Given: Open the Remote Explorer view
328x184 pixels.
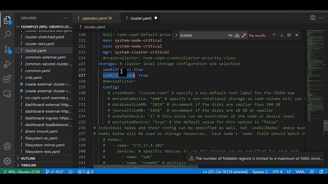Looking at the screenshot, I should coord(7,94).
